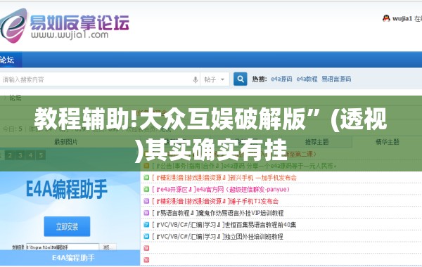Image resolution: width=422 pixels, height=267 pixels.
Task: Click red rank 10 icon in thread list
Action: coord(146,260)
